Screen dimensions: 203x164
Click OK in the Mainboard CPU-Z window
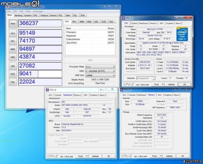click(x=108, y=156)
